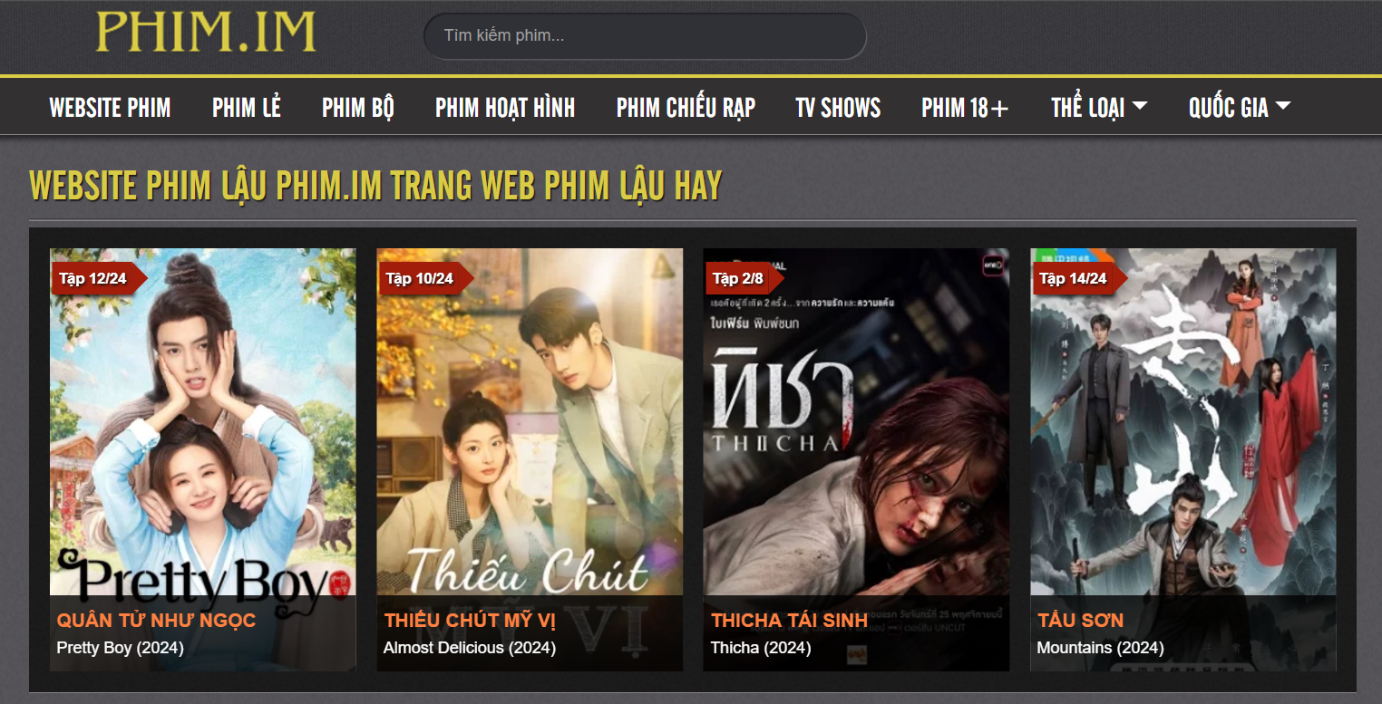The width and height of the screenshot is (1382, 704).
Task: Click the Thiếu Chút Mỹ Vị title link
Action: (470, 621)
